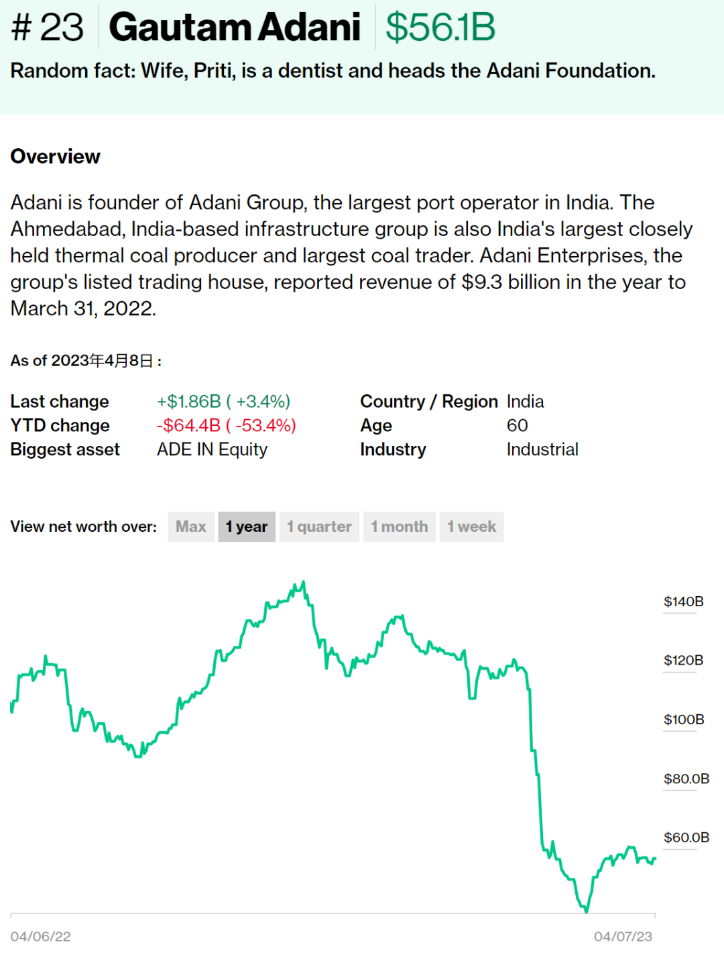Click the #23 rank number
The image size is (724, 957).
[x=48, y=27]
